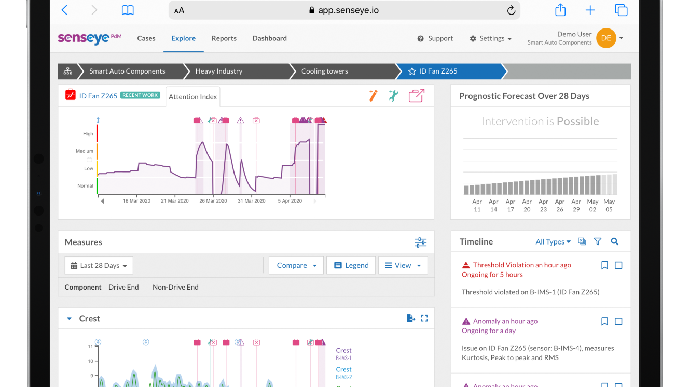
Task: Click the Support link
Action: click(x=435, y=38)
